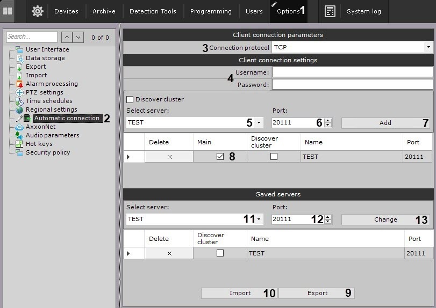Click the settings gear icon in top bar

coord(37,11)
